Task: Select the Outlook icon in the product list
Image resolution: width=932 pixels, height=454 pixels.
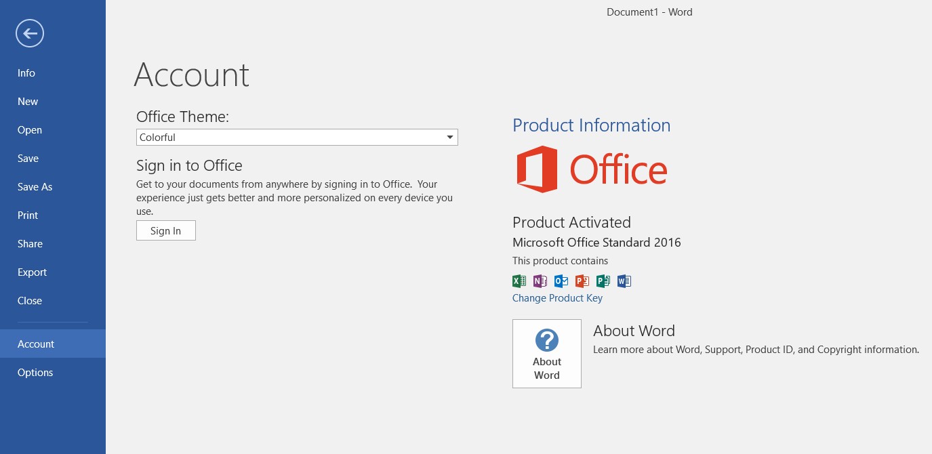Action: (x=561, y=281)
